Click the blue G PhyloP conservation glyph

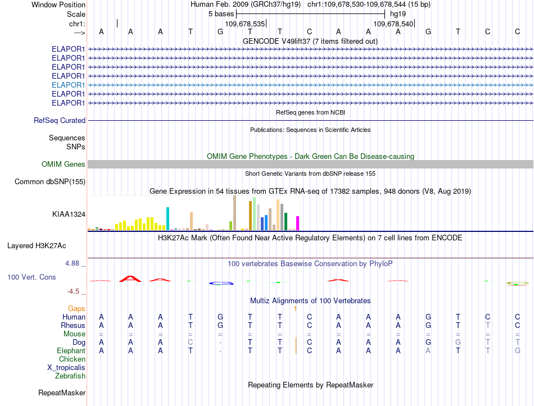[x=221, y=283]
